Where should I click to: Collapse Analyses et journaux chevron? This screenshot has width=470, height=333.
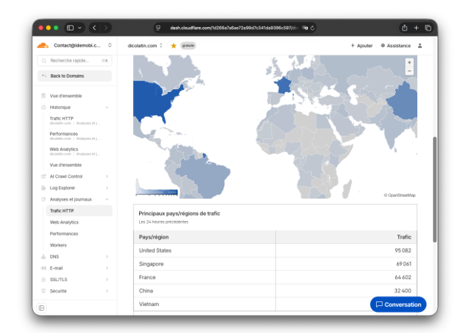(107, 199)
